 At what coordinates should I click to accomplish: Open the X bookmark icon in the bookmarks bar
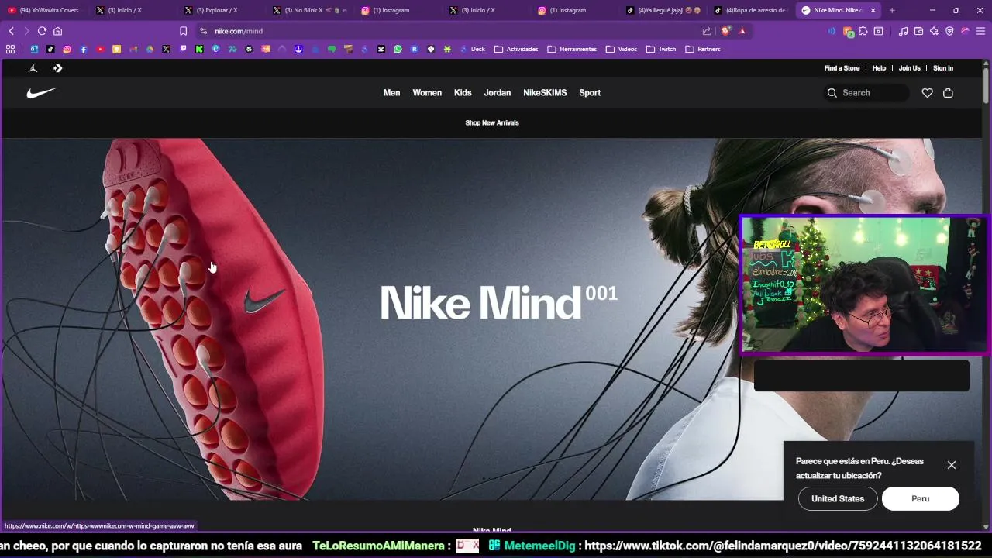[166, 49]
